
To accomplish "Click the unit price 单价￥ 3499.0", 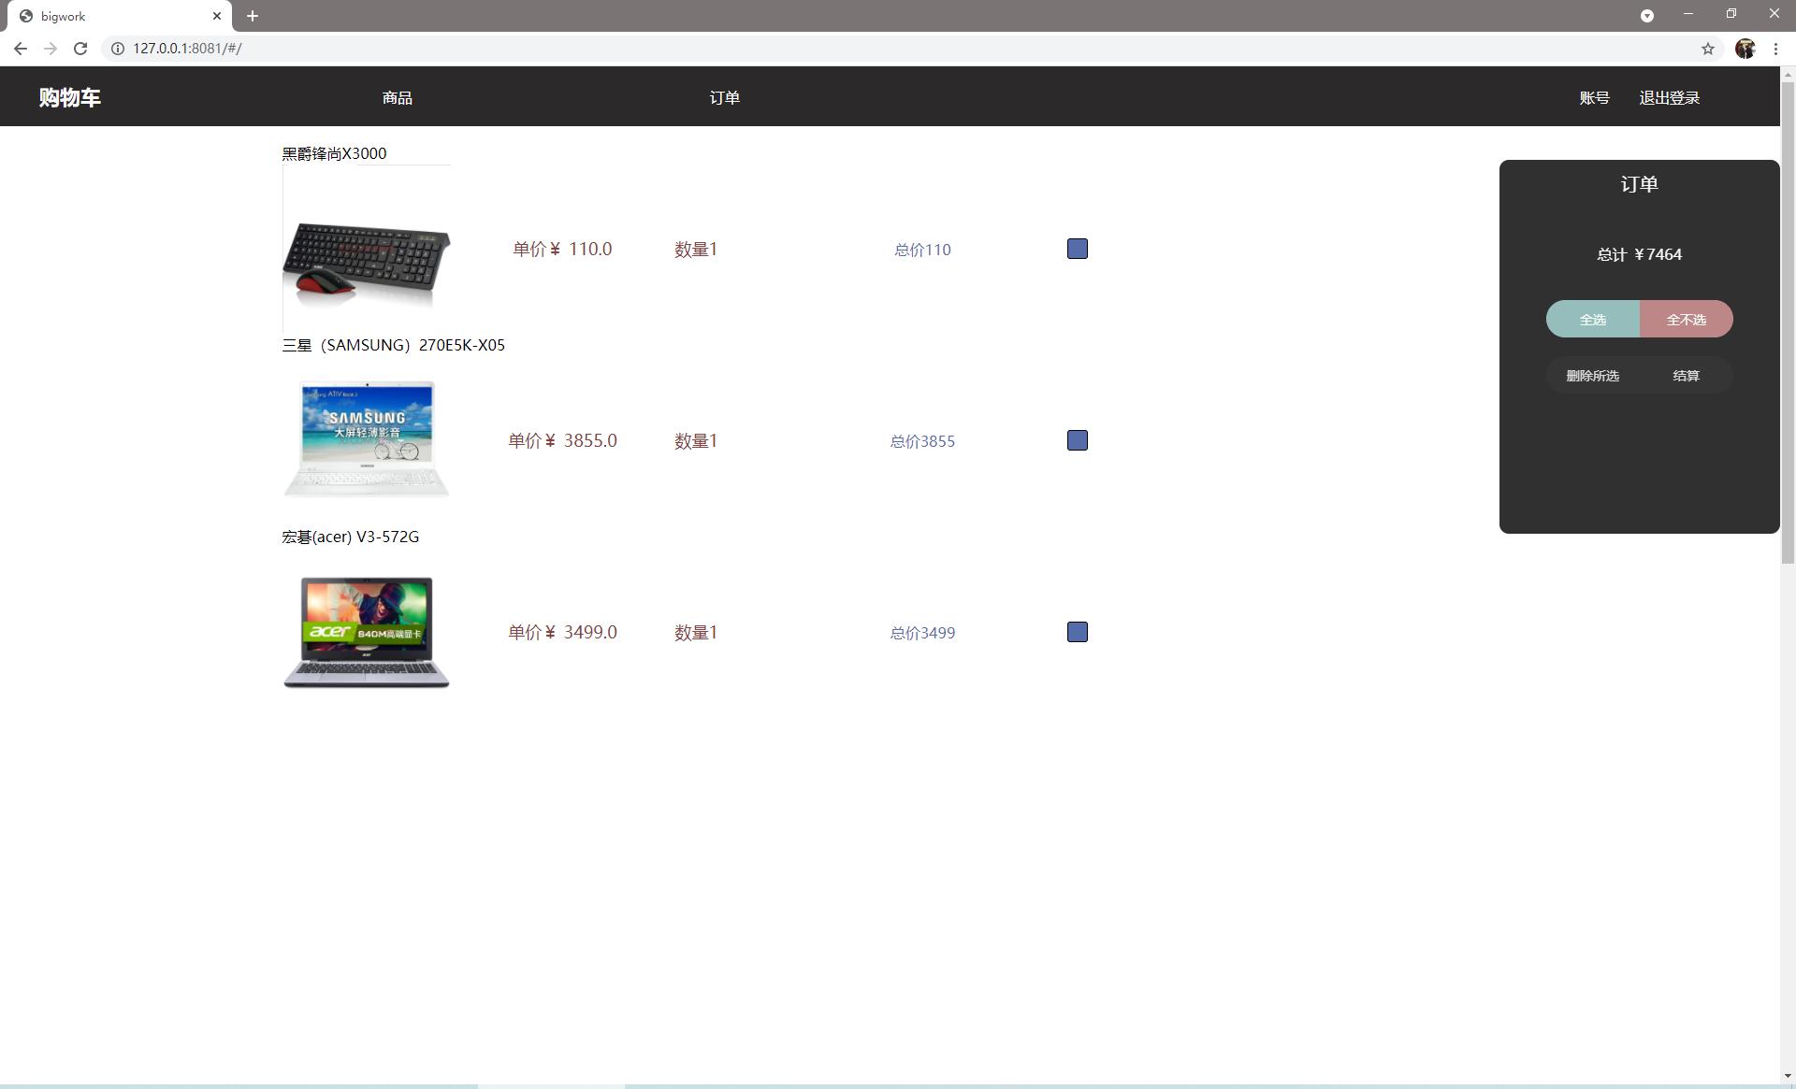I will 562,632.
